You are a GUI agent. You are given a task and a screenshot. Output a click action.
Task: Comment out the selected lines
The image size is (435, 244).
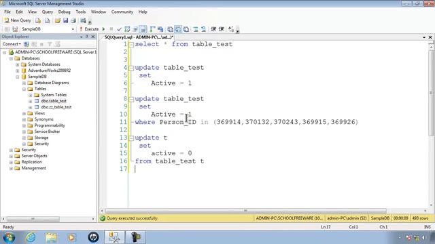[196, 29]
